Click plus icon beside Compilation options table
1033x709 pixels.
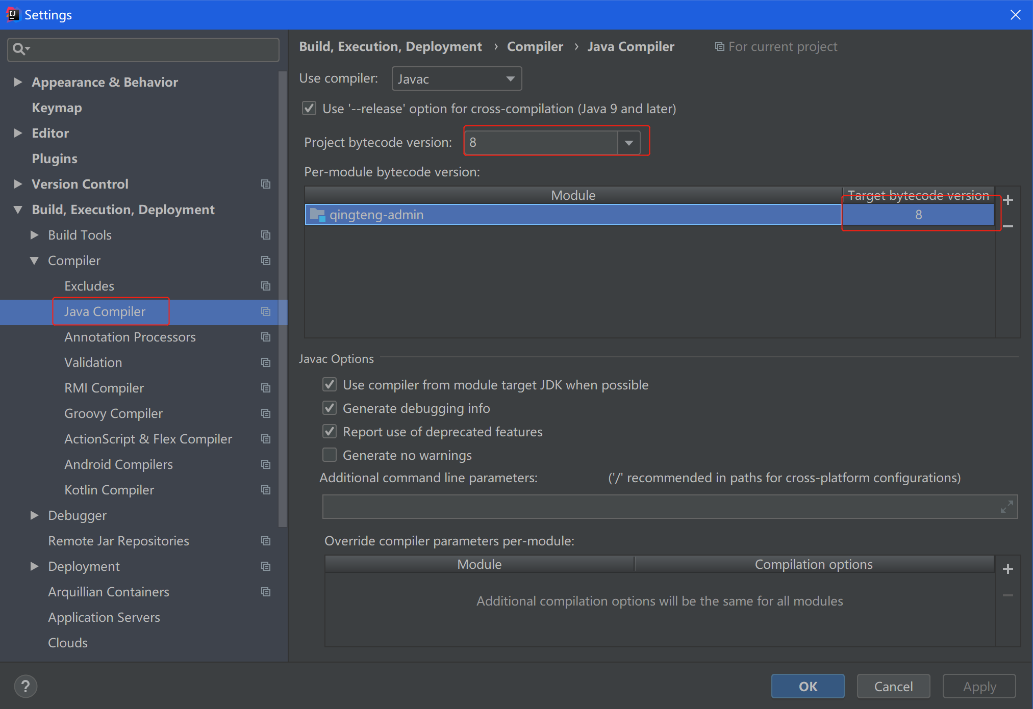[x=1007, y=569]
